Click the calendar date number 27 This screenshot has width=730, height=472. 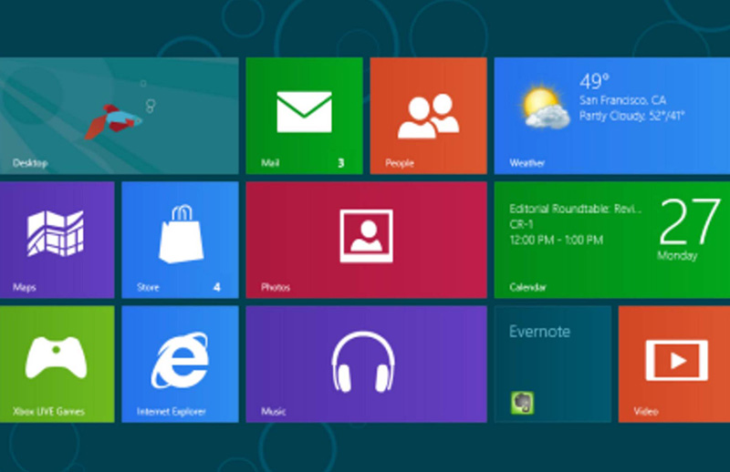pyautogui.click(x=690, y=221)
